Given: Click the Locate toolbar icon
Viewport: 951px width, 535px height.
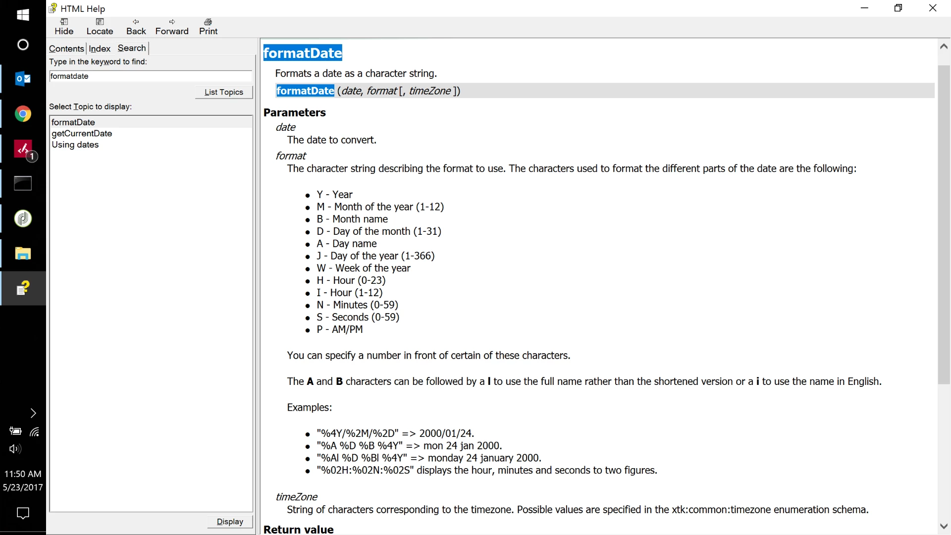Looking at the screenshot, I should 100,26.
